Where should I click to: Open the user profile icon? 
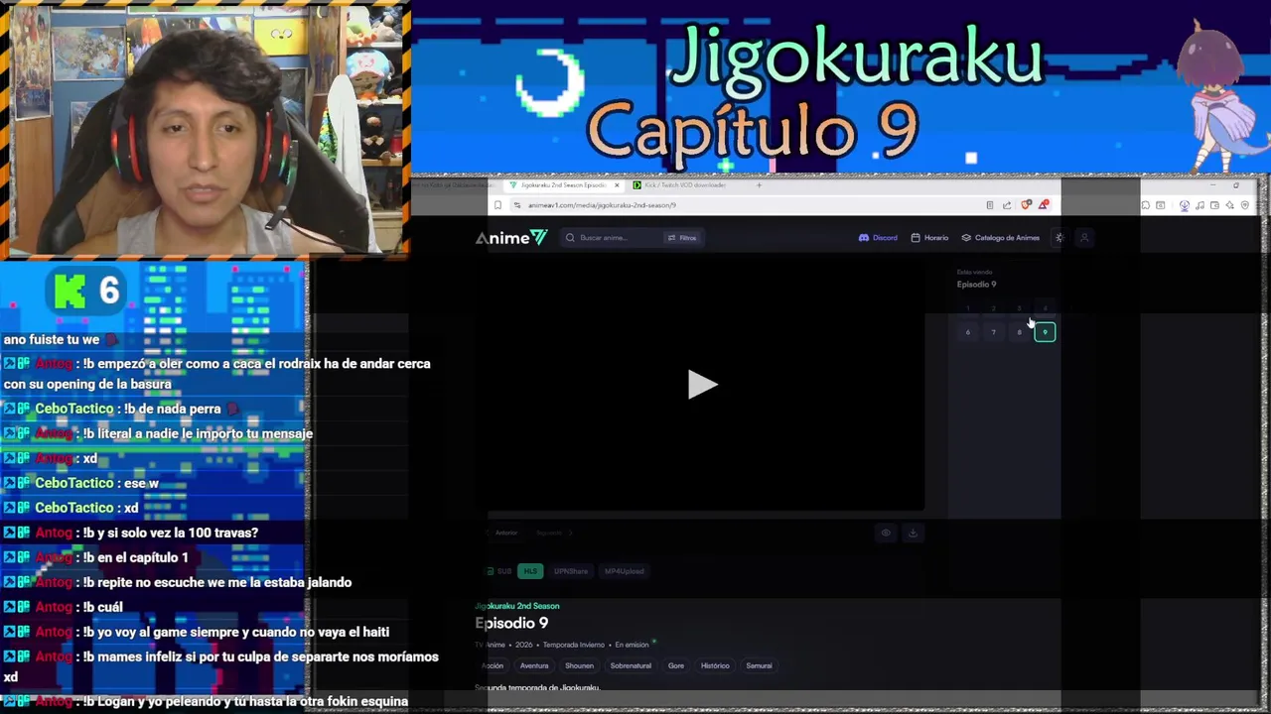(x=1084, y=238)
